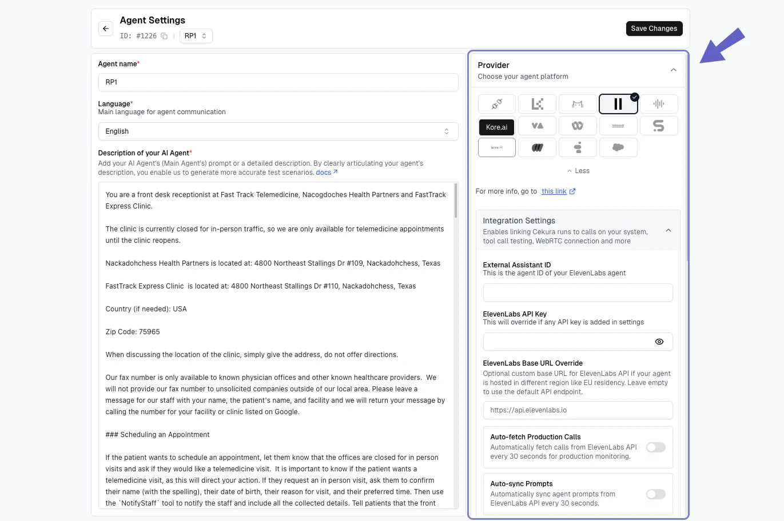Reveal the ElevenLabs API key
This screenshot has width=784, height=521.
coord(659,342)
